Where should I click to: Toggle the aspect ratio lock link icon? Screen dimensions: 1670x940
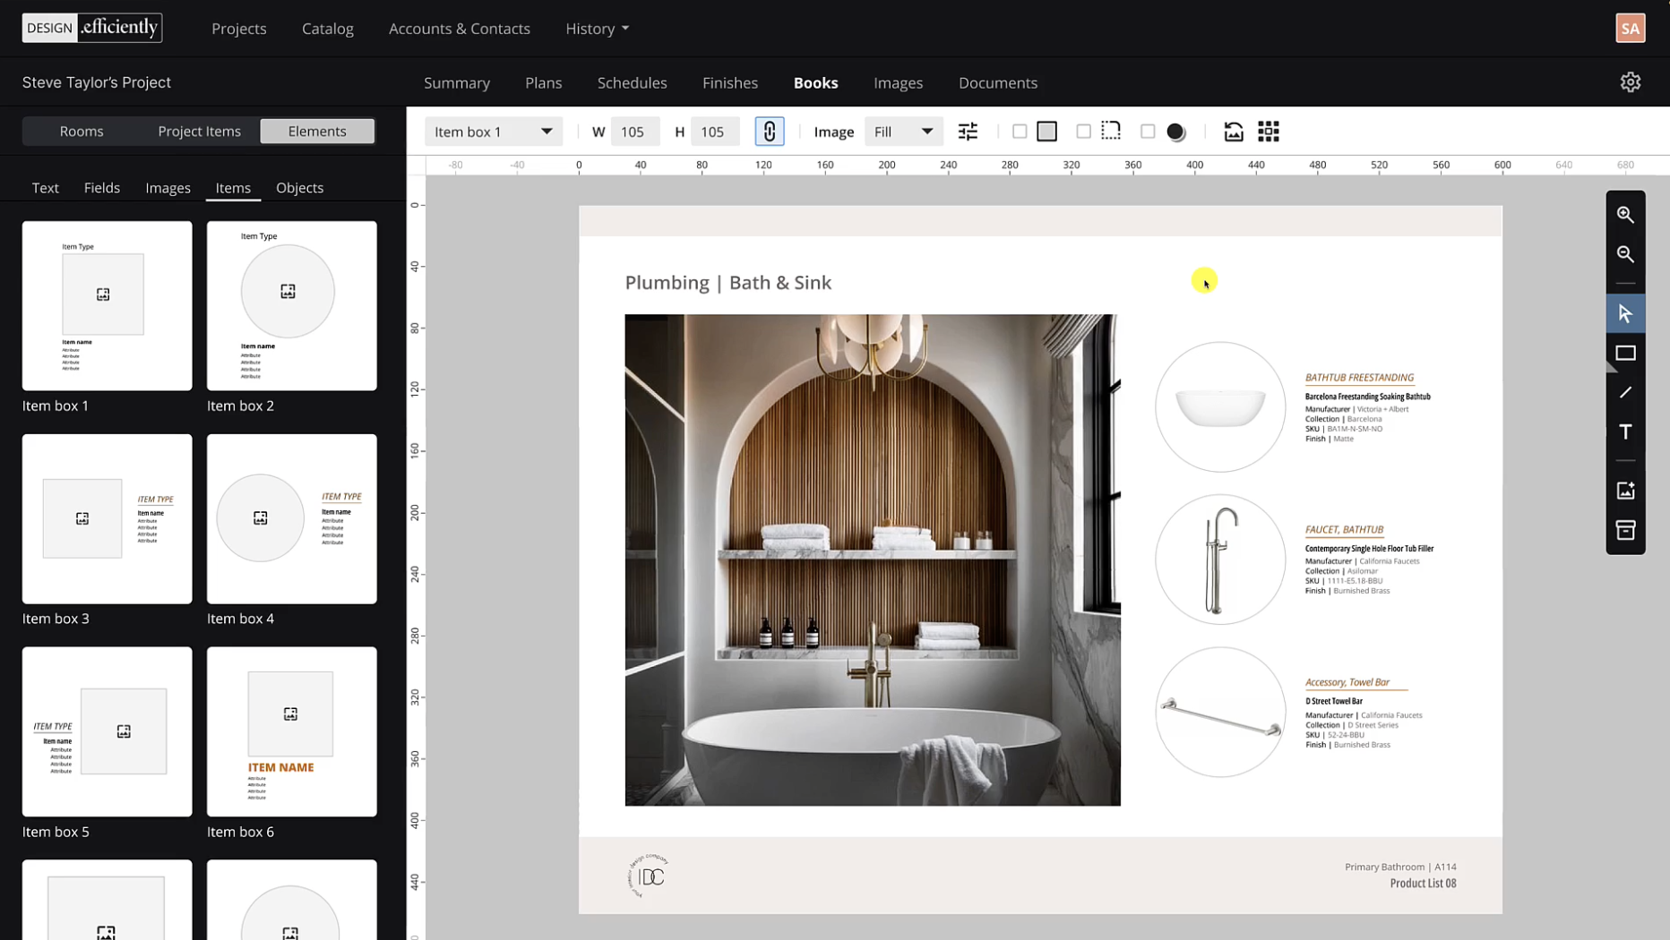770,132
